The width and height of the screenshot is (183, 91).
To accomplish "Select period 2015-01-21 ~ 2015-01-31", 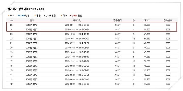I will click(x=77, y=29).
